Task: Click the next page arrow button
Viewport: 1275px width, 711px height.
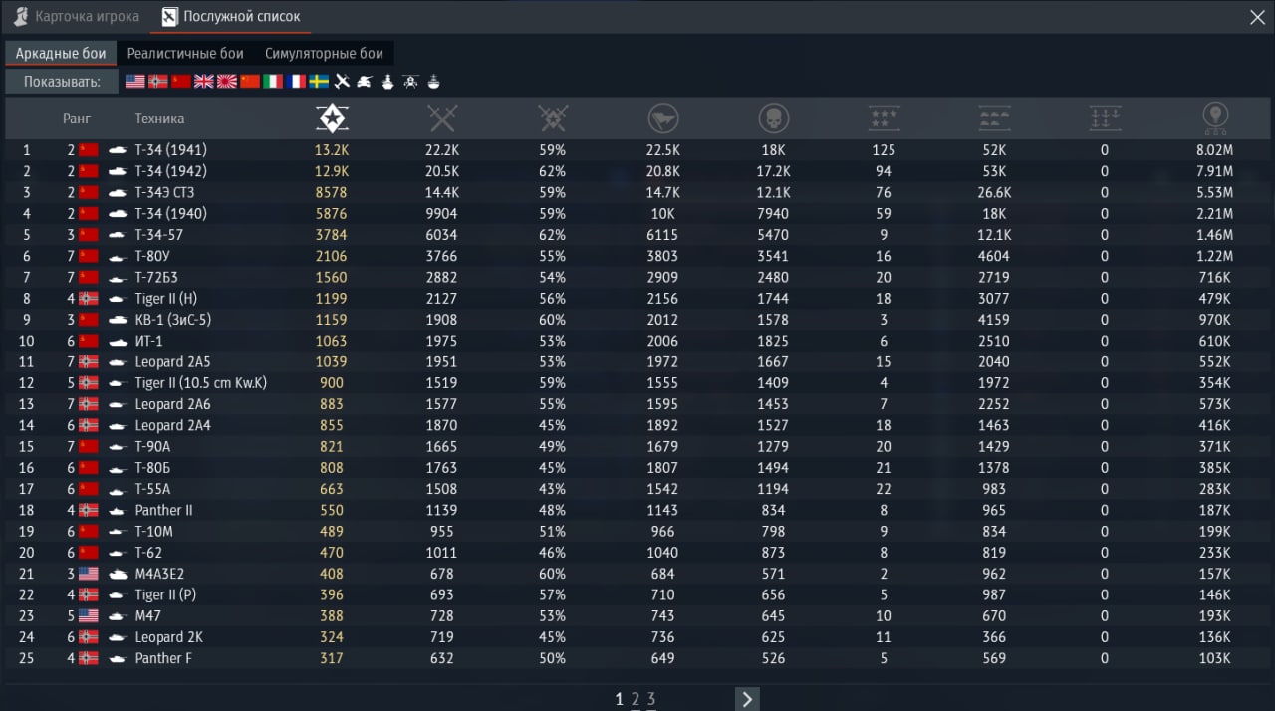Action: [747, 699]
